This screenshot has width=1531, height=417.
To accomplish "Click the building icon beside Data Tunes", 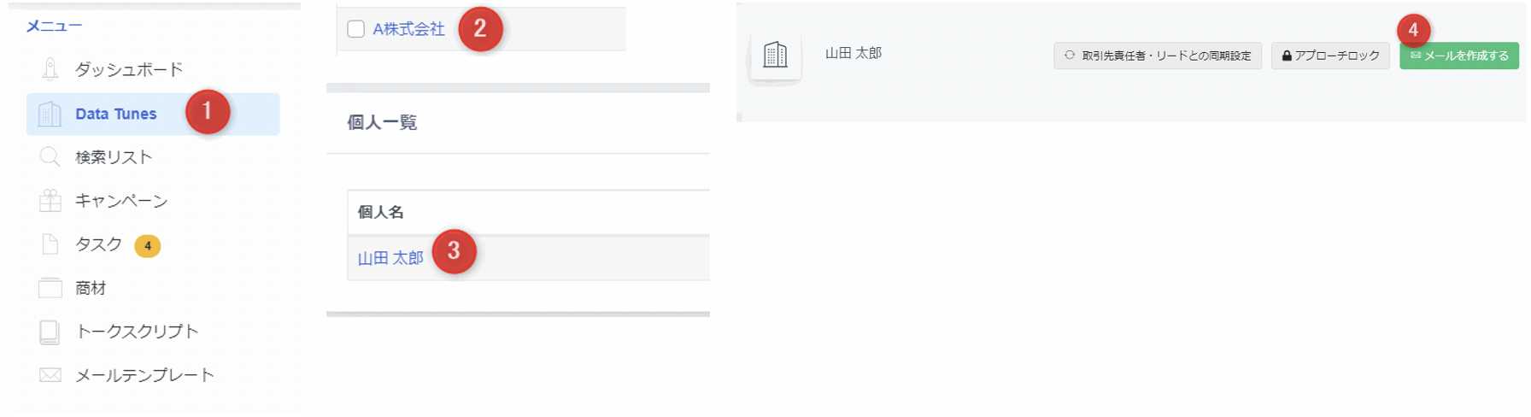I will [x=50, y=114].
